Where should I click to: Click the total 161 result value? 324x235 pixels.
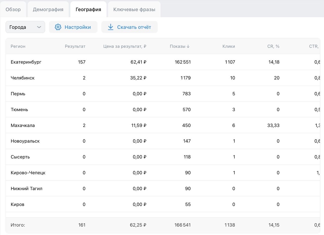click(x=82, y=225)
